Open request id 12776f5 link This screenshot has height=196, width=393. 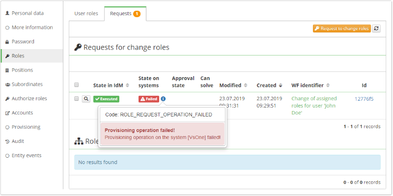click(364, 99)
